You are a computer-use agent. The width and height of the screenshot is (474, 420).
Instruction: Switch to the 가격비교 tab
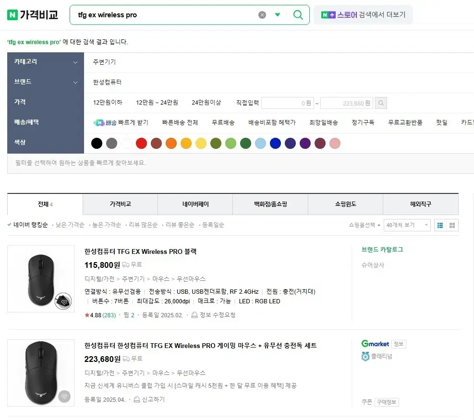(121, 204)
